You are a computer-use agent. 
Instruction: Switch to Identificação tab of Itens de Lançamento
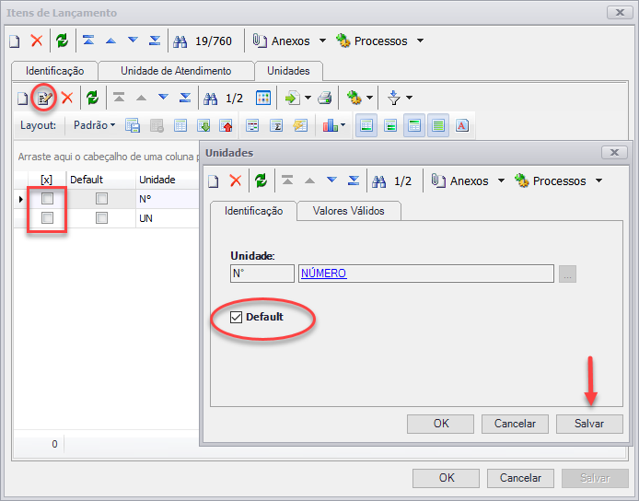click(x=54, y=71)
